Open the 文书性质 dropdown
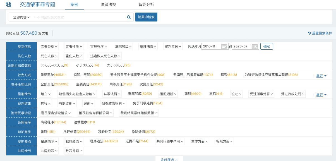Image resolution: width=336 pixels, height=161 pixels. pos(74,47)
